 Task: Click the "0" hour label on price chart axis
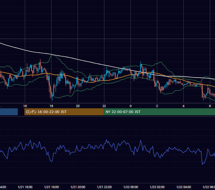click(131, 106)
